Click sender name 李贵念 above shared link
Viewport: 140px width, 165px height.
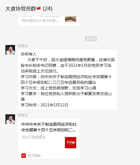click(23, 115)
